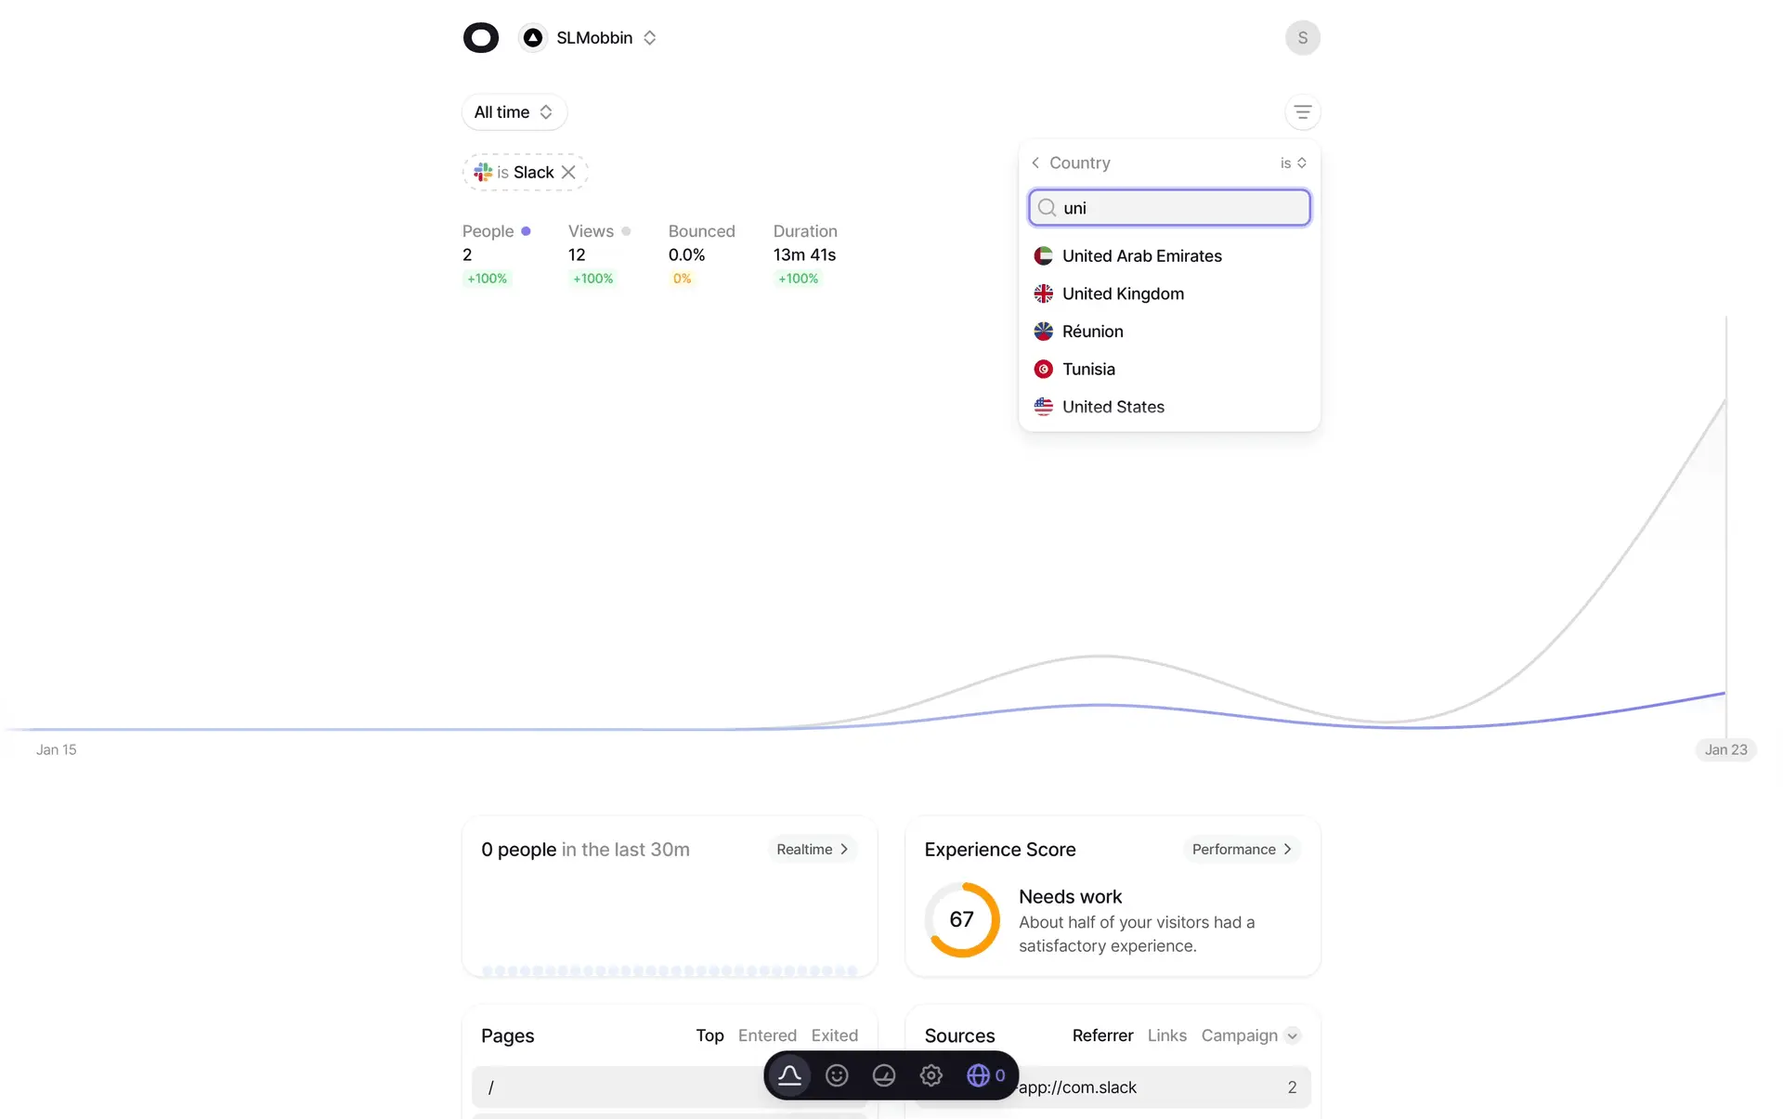Open the Realtime view link
Screen dimensions: 1783x1119
point(812,850)
